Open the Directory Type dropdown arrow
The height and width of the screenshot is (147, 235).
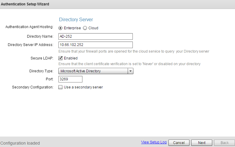[x=130, y=71]
